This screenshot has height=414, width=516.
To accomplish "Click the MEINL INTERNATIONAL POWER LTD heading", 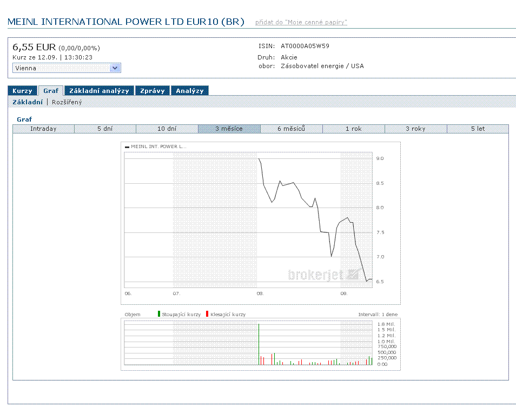I will [125, 22].
